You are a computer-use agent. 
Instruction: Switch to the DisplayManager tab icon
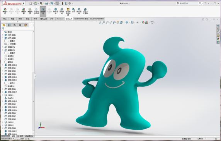click(25, 25)
